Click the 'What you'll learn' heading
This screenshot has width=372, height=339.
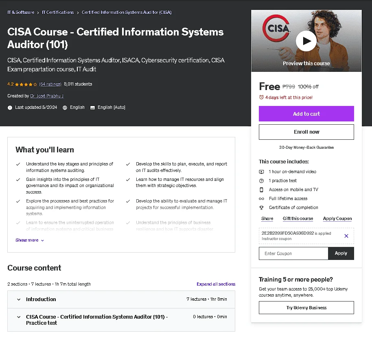point(45,150)
